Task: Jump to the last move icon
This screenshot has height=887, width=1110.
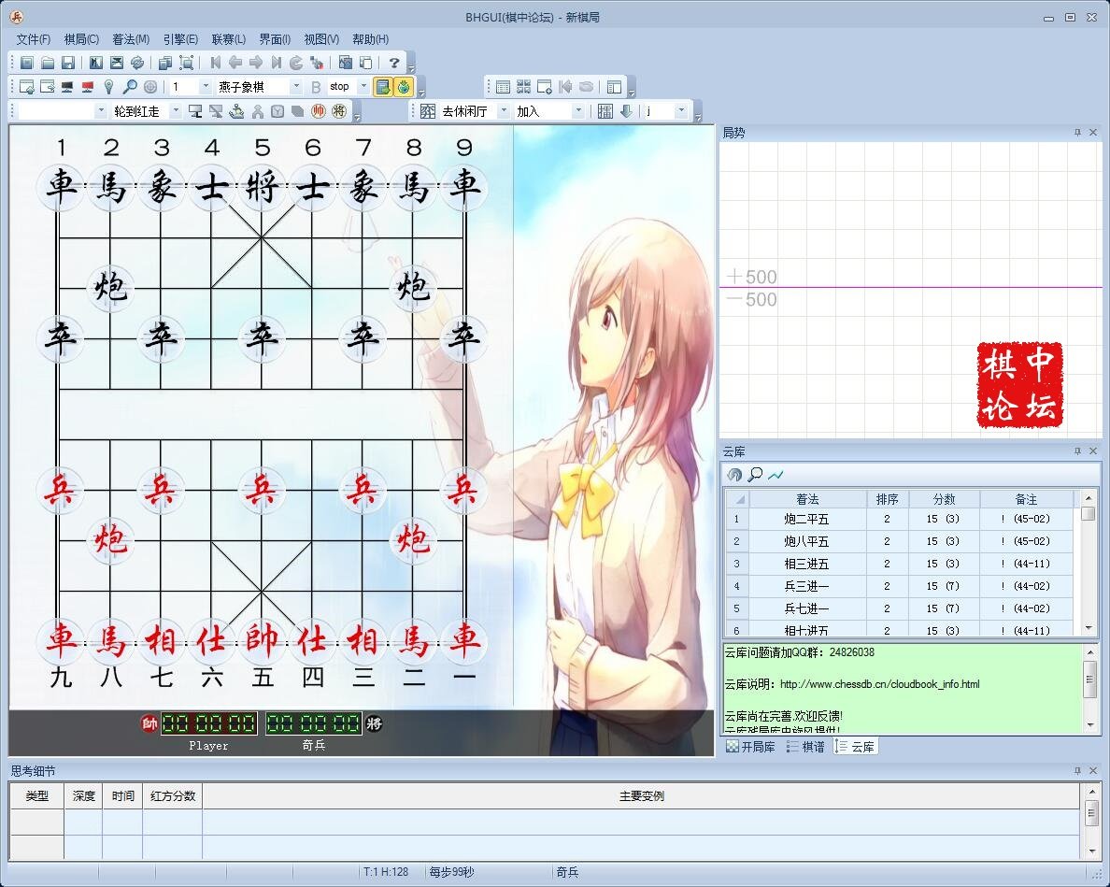Action: [276, 63]
